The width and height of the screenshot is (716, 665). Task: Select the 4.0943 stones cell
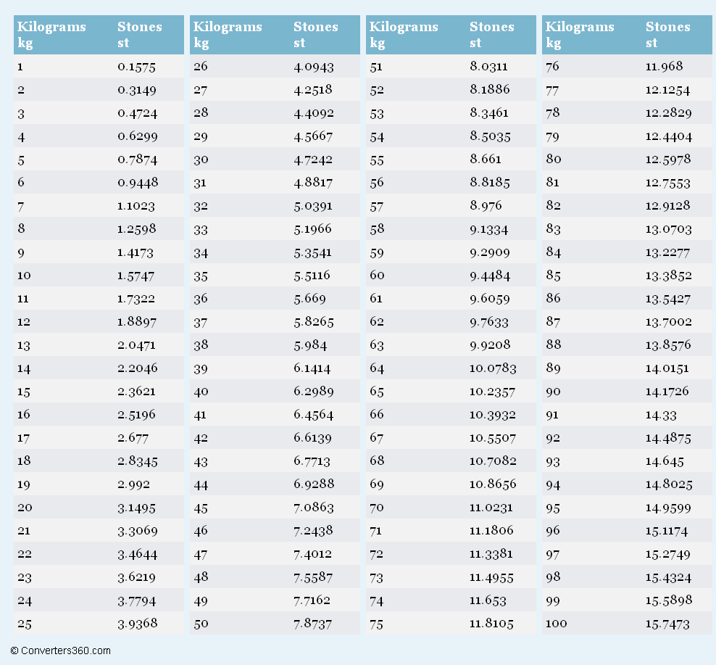[x=313, y=67]
